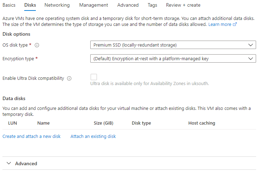Click the LUN column header
The width and height of the screenshot is (261, 182).
pos(12,123)
